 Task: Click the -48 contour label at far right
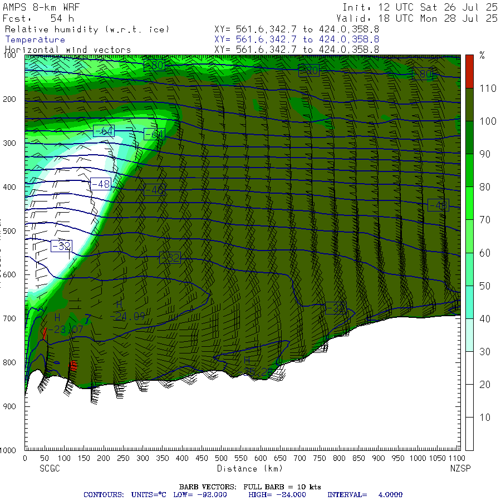click(439, 205)
